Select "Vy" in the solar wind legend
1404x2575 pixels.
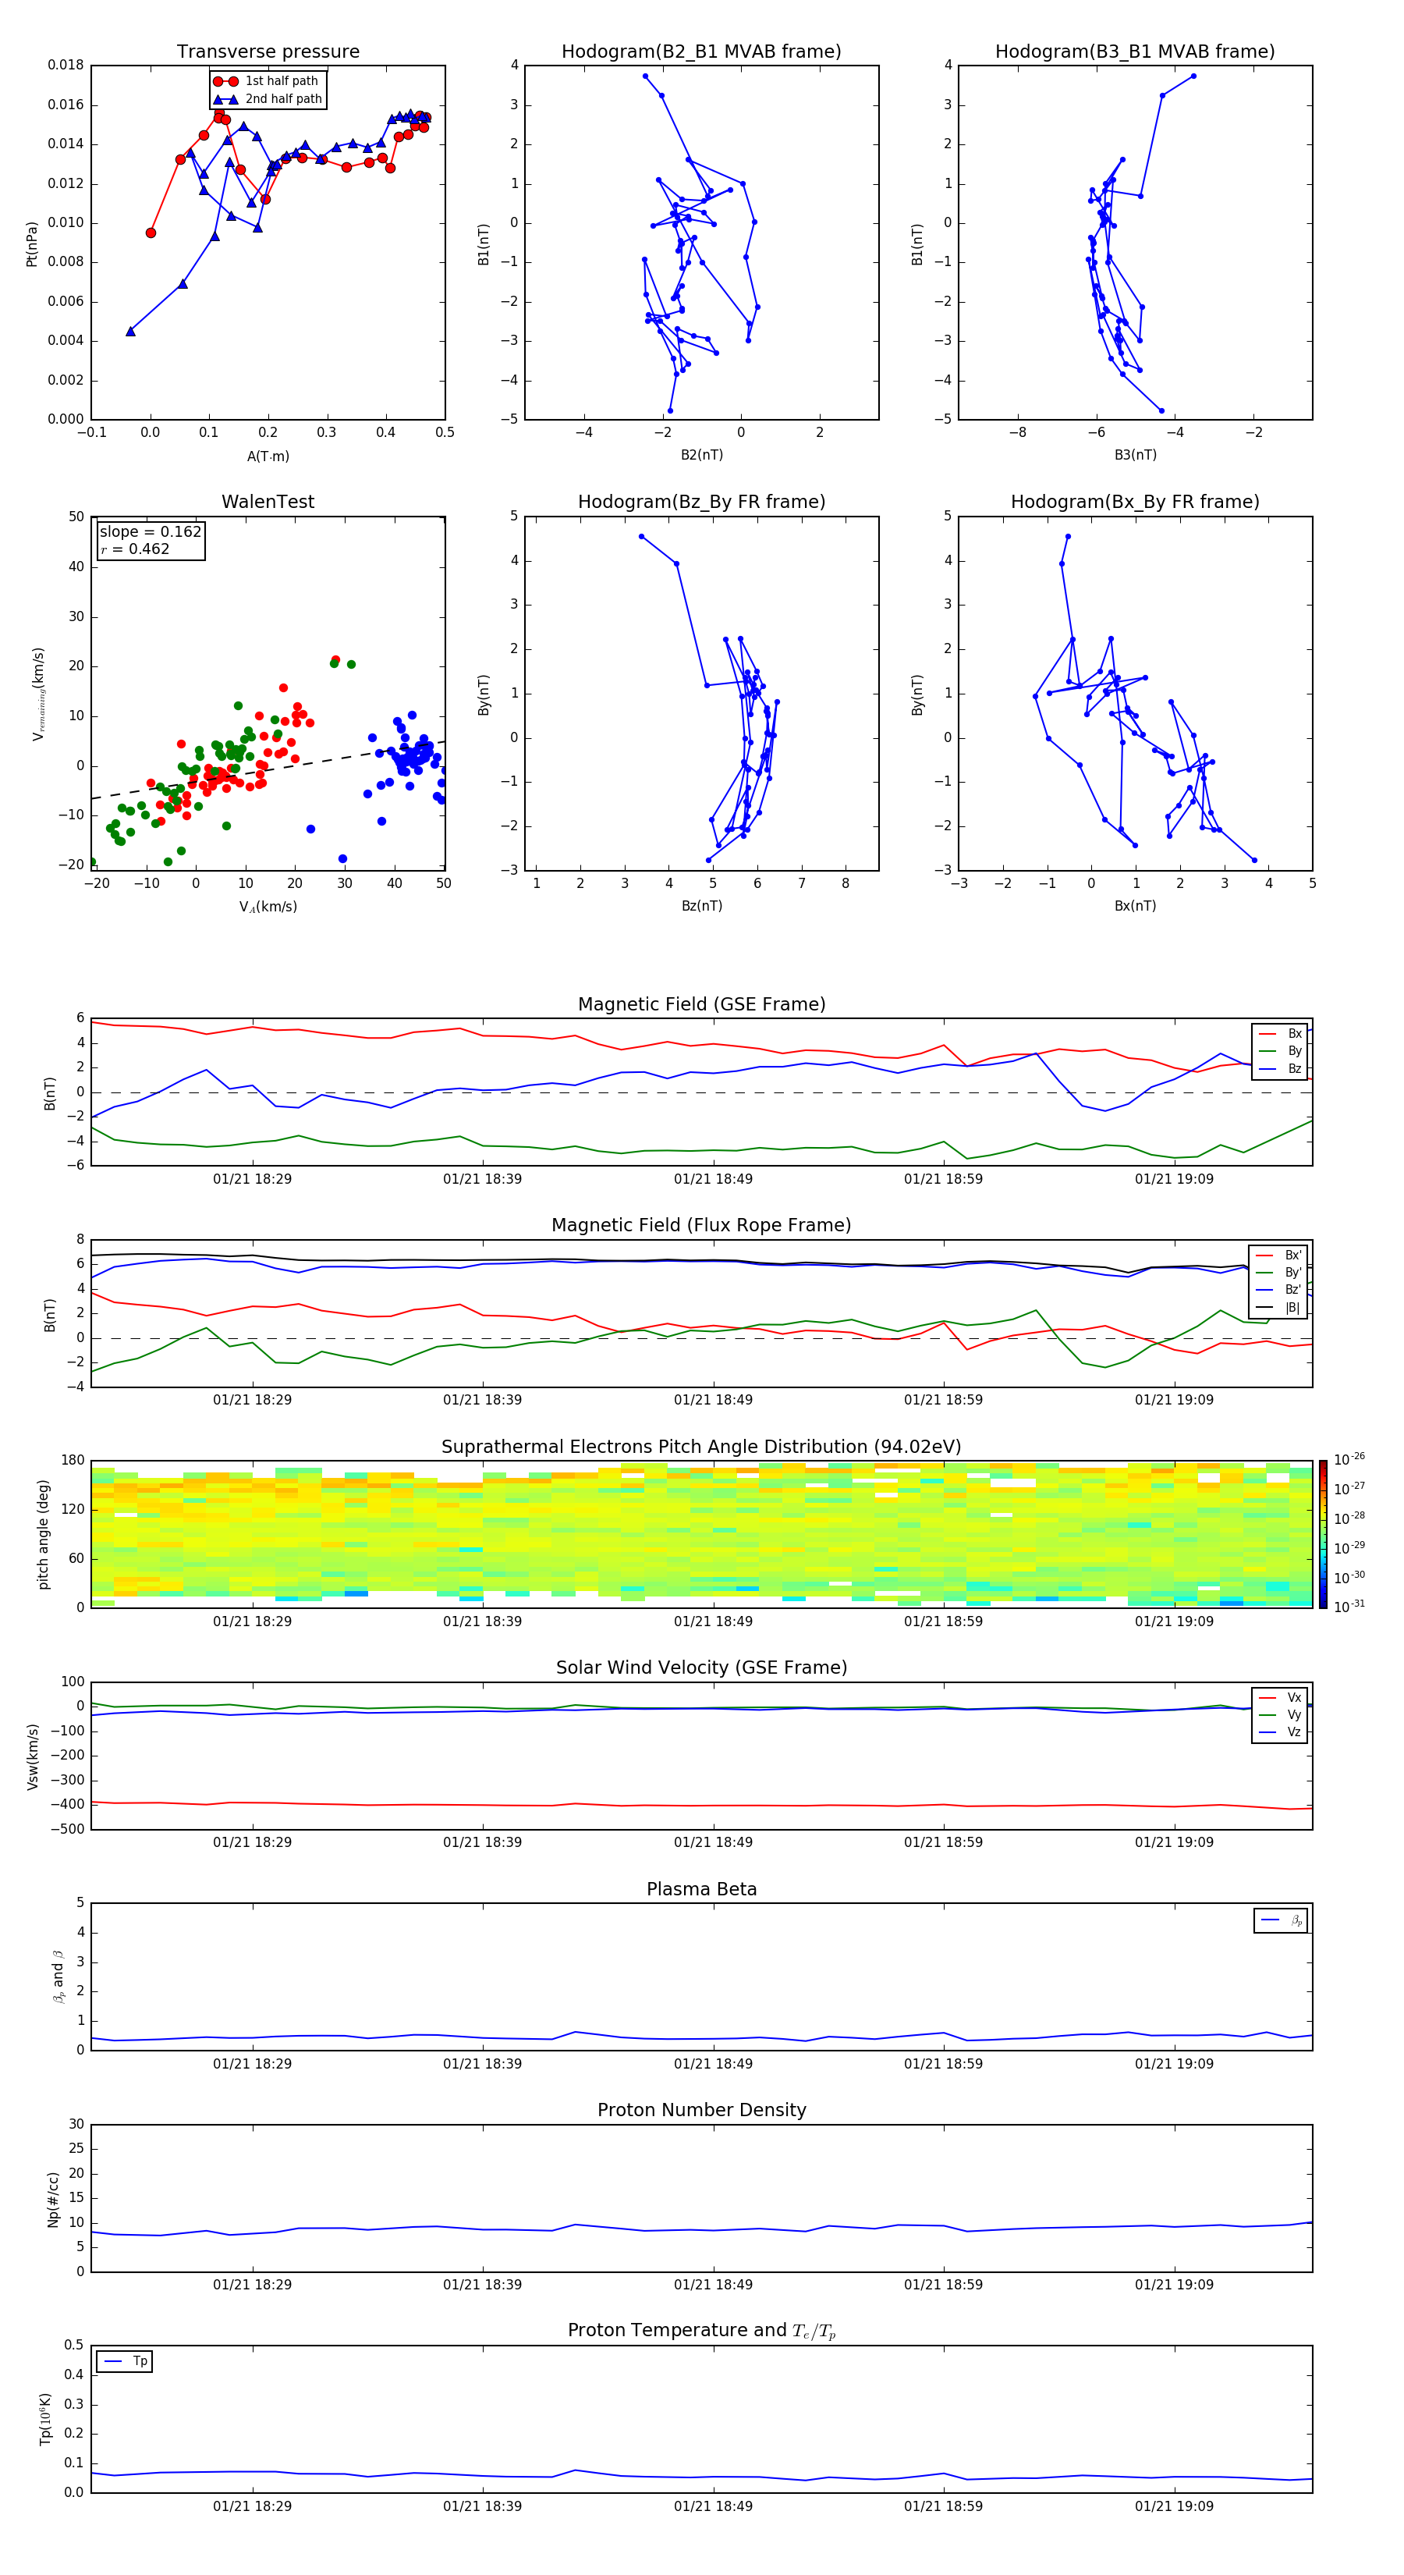(x=1281, y=1714)
